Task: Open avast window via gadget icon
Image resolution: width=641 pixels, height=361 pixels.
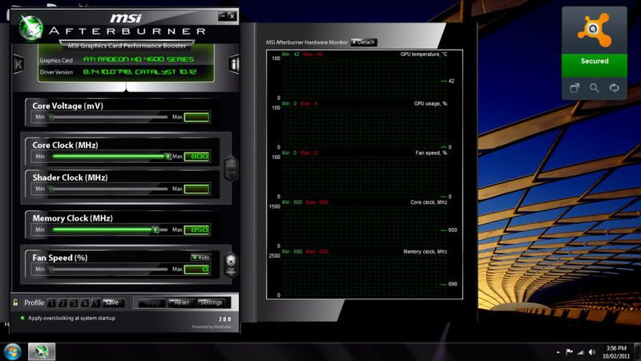Action: click(x=574, y=87)
